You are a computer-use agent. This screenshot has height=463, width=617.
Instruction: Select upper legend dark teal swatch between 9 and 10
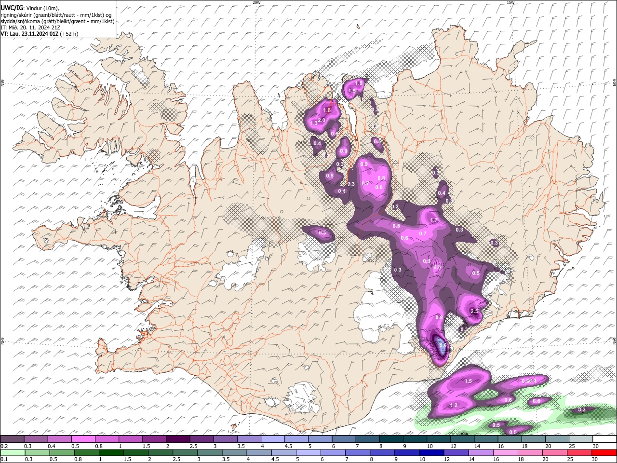pos(415,439)
